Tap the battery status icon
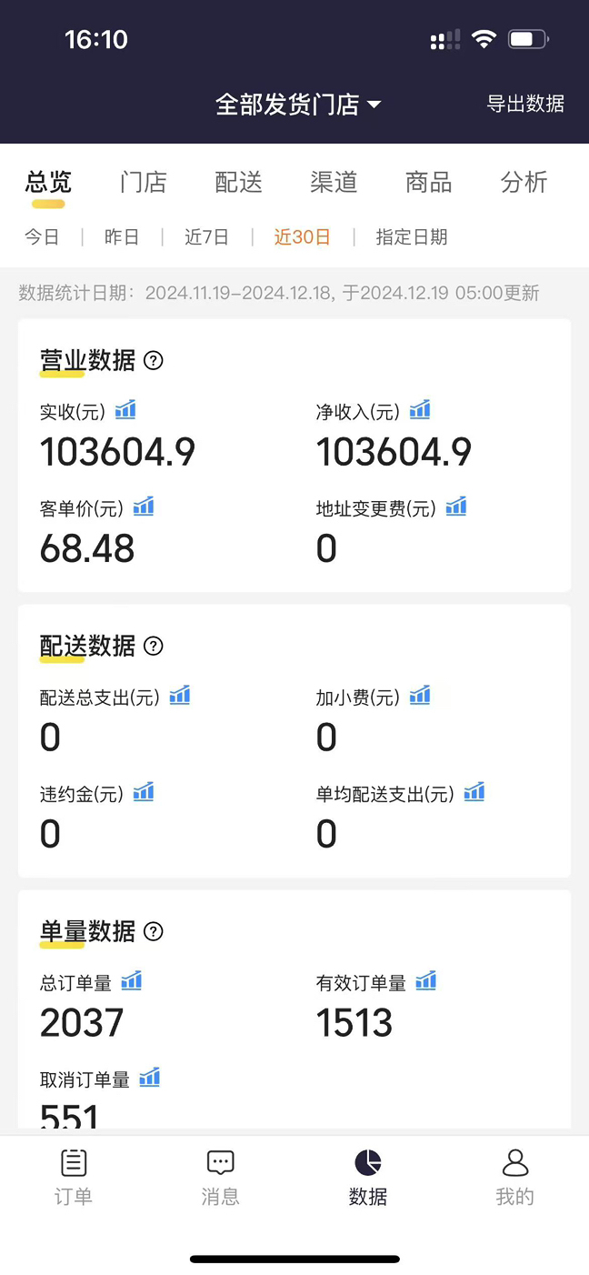Viewport: 589px width, 1275px height. [528, 39]
